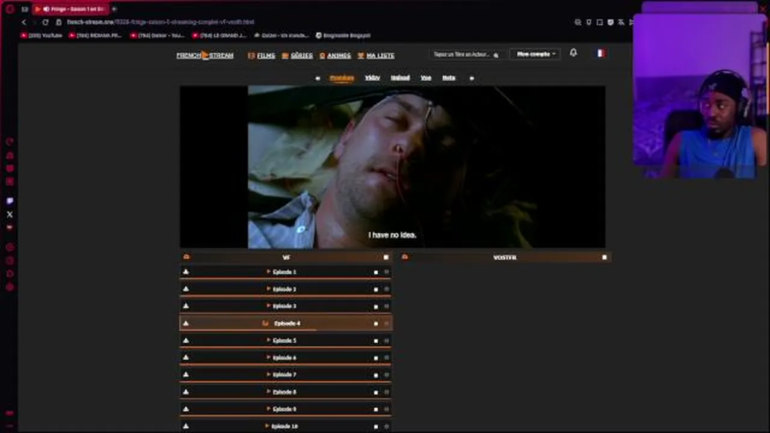This screenshot has width=770, height=433.
Task: Click the download icon for Episode 5
Action: [186, 340]
